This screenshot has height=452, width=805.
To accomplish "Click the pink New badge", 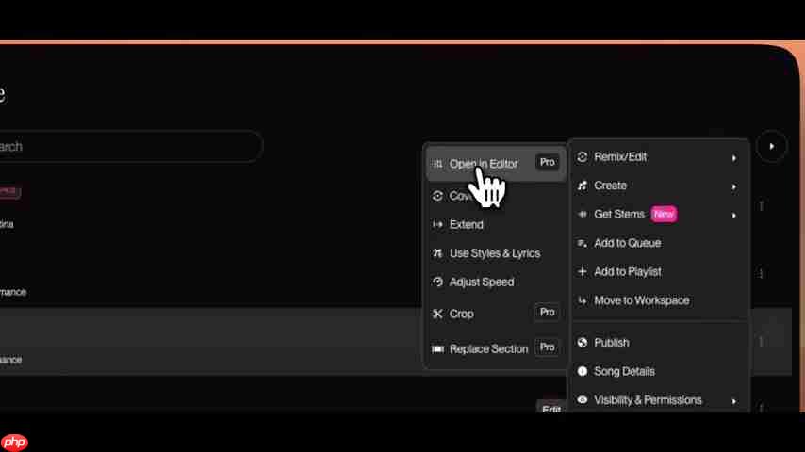I will coord(664,214).
